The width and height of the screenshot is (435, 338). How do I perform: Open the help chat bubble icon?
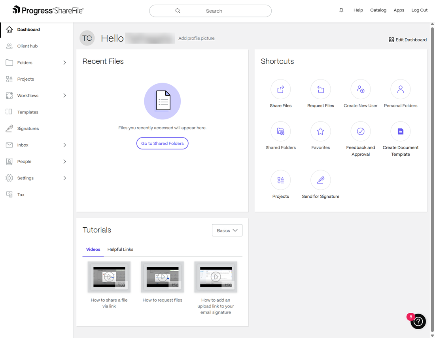click(418, 321)
